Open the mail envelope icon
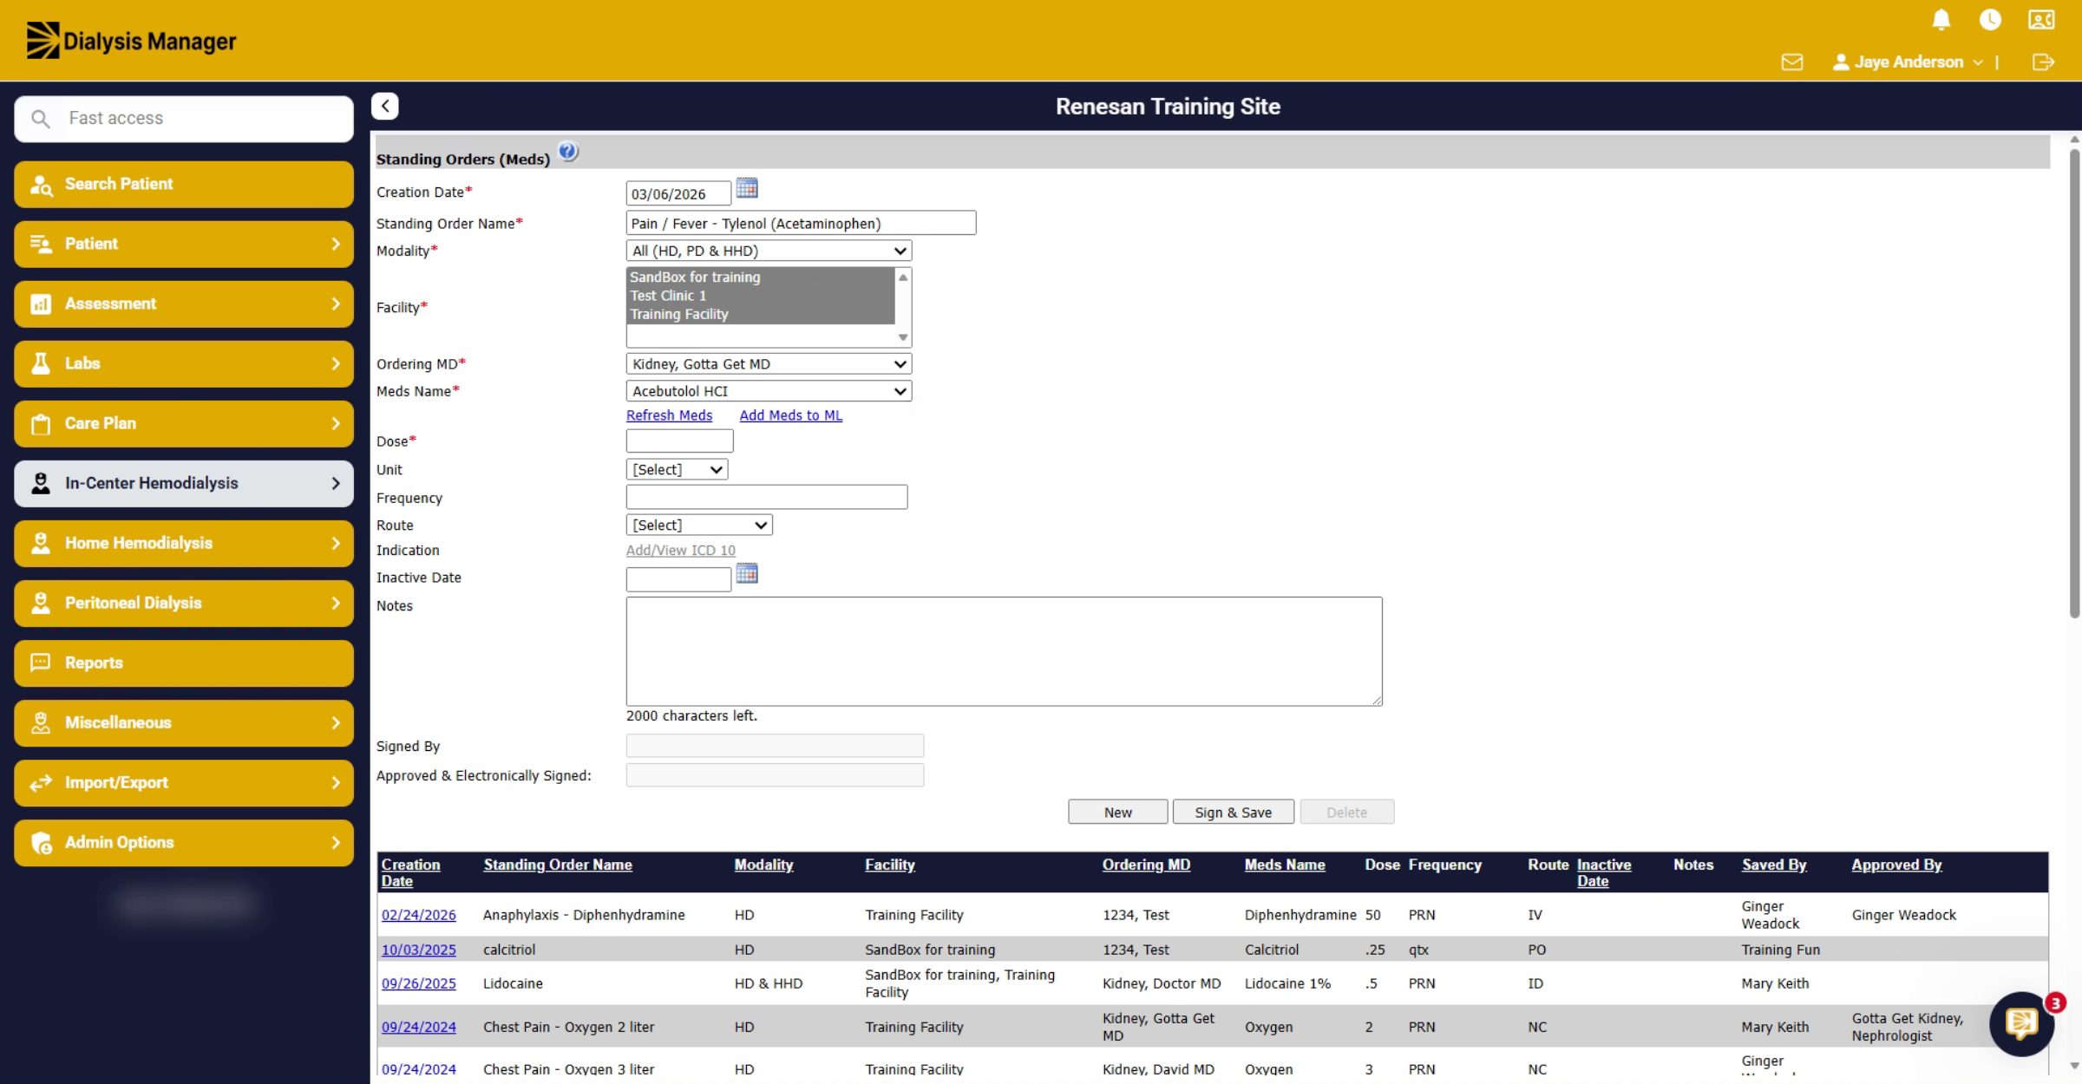This screenshot has width=2082, height=1084. coord(1792,62)
